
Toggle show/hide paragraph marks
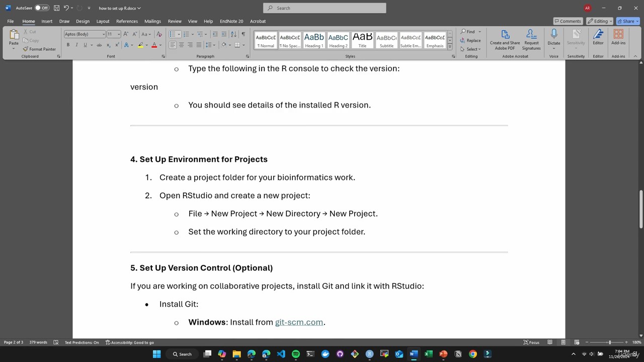[x=244, y=34]
